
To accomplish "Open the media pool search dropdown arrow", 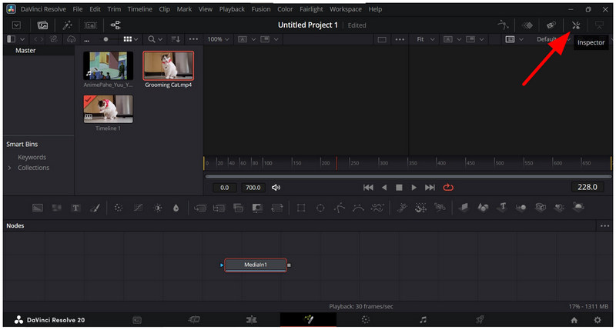I will coord(160,40).
